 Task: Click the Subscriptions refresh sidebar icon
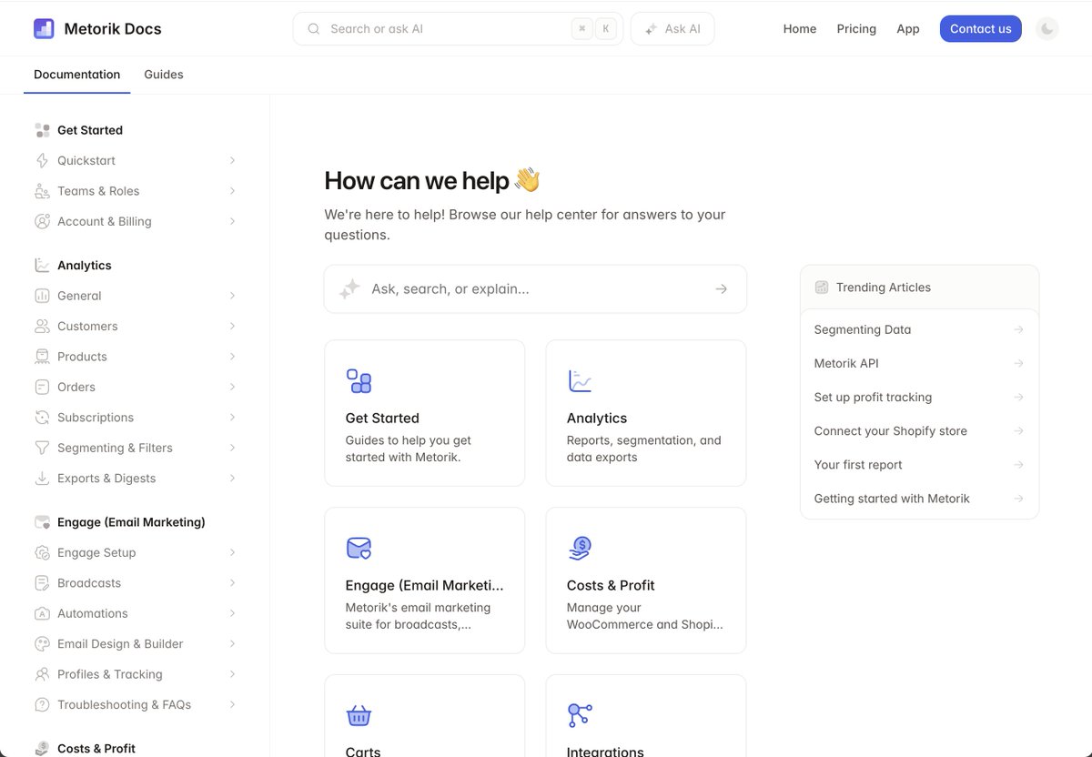[x=42, y=418]
